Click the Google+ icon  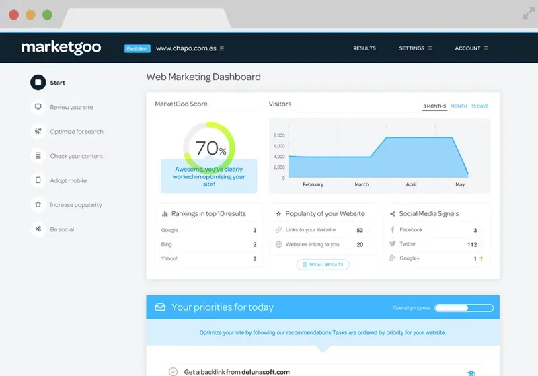tap(393, 258)
